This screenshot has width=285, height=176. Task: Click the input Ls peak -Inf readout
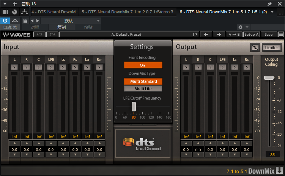(x=63, y=137)
